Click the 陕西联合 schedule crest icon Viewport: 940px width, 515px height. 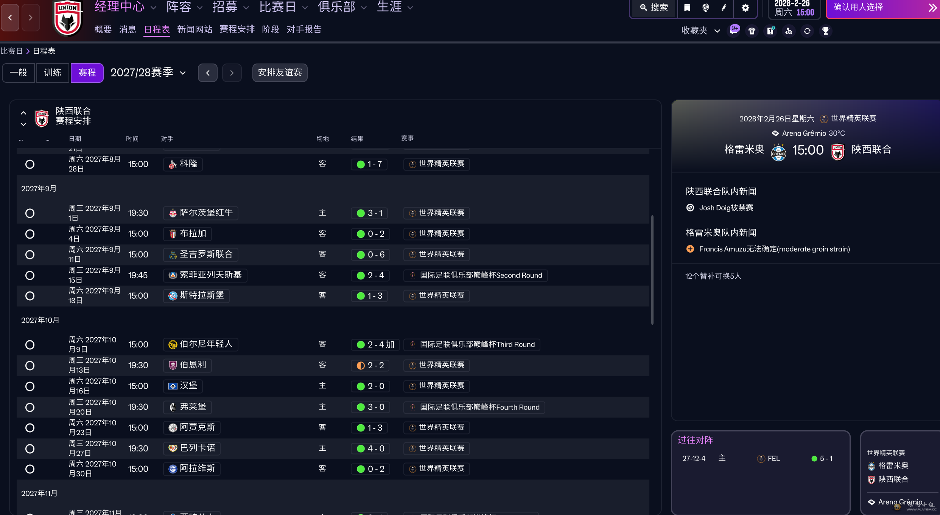42,118
